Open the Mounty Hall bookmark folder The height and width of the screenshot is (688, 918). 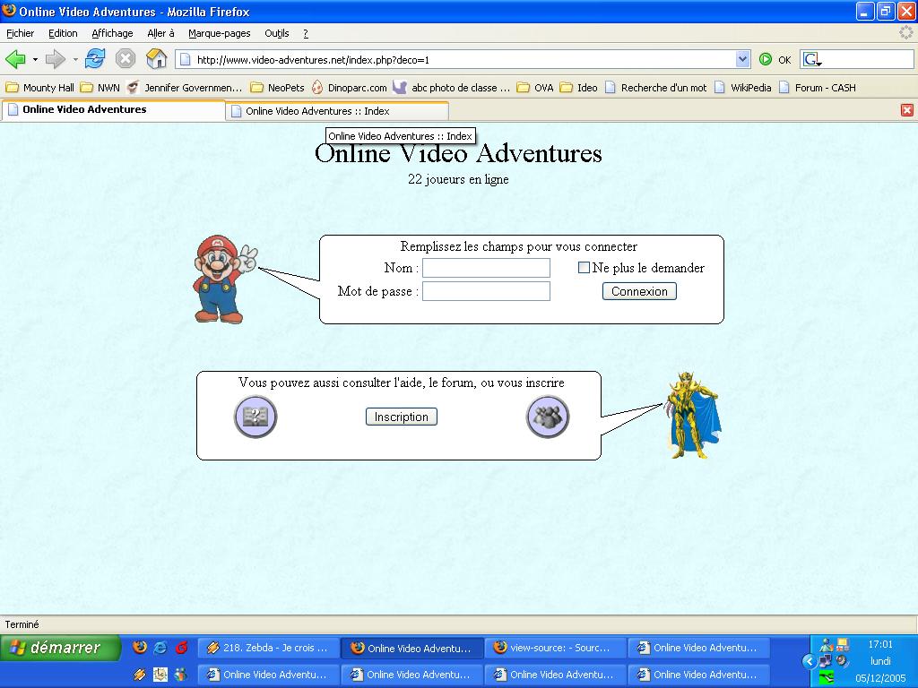(x=39, y=88)
